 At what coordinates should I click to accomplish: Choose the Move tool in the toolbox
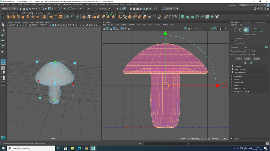coord(3,40)
